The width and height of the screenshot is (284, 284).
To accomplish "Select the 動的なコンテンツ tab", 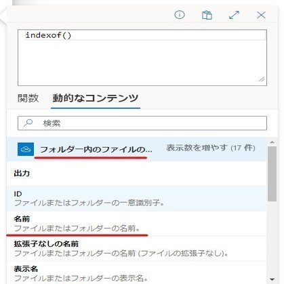I will 95,98.
